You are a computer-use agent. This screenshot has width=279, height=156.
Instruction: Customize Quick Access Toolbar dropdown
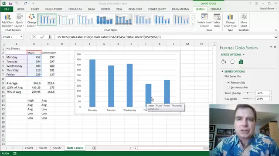tap(33, 3)
